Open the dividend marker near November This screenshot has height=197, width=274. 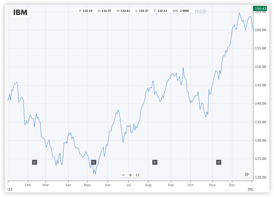click(x=219, y=162)
